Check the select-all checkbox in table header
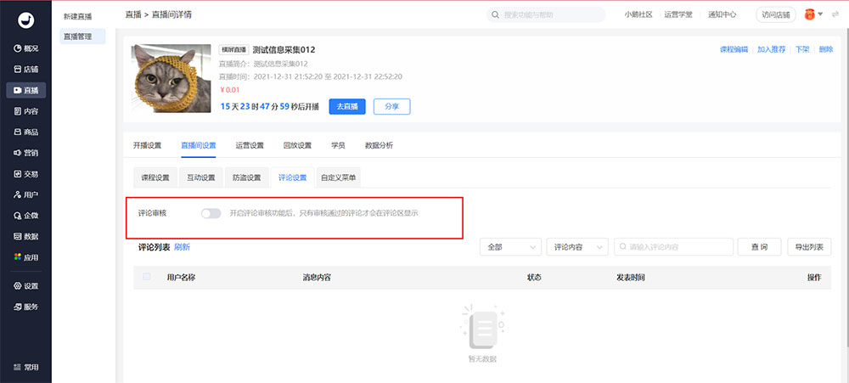Screen dimensions: 849x383 147,277
